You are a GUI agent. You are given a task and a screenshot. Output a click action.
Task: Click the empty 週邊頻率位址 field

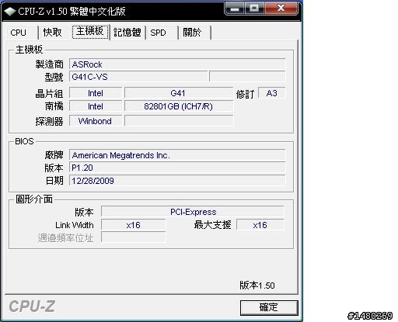[x=134, y=237]
